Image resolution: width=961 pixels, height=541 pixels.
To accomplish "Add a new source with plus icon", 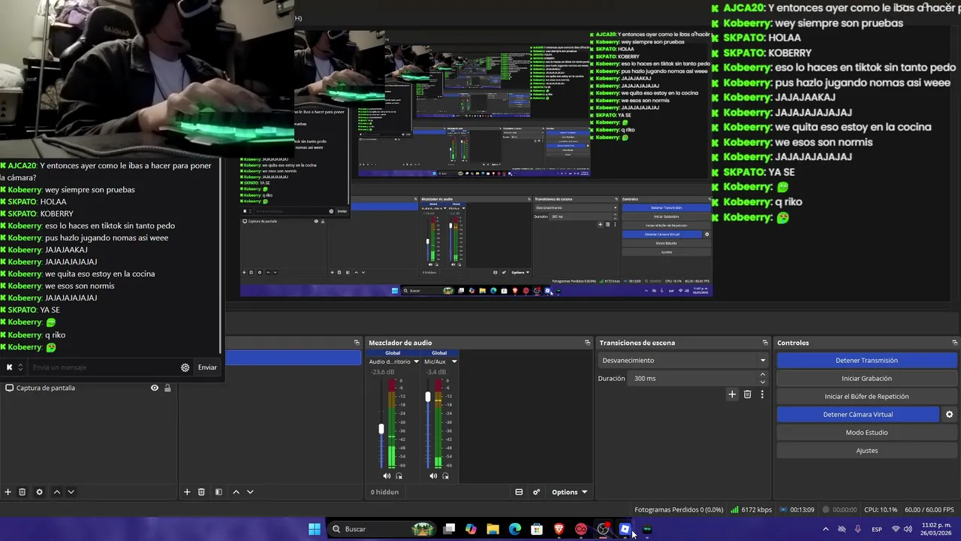I will (187, 492).
